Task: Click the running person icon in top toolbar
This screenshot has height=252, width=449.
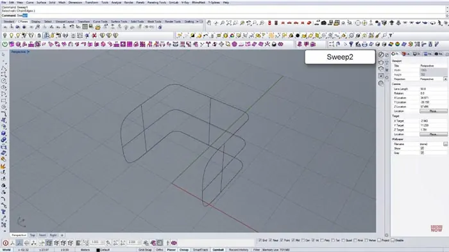Action: [440, 23]
